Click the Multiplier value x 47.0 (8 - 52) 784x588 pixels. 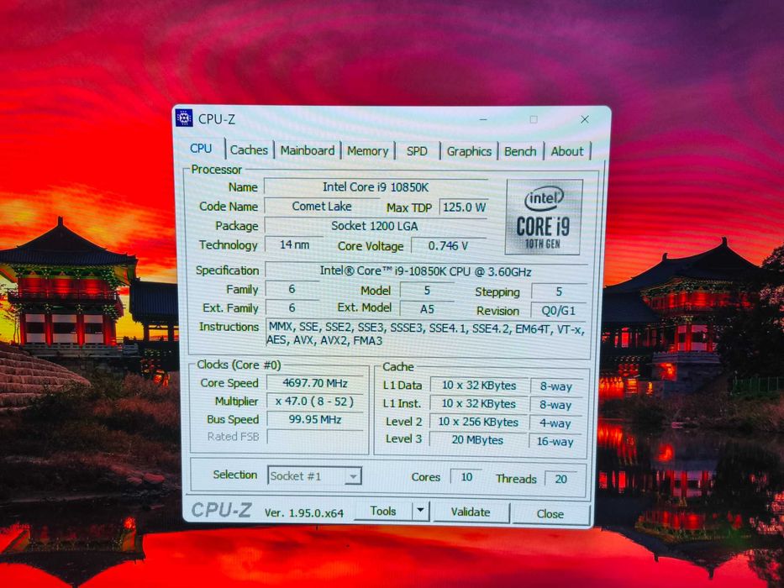[315, 402]
